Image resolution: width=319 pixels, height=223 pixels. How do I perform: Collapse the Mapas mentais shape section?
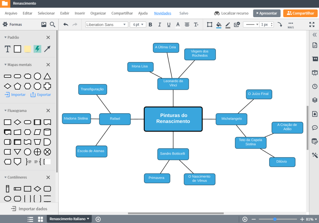(x=6, y=65)
